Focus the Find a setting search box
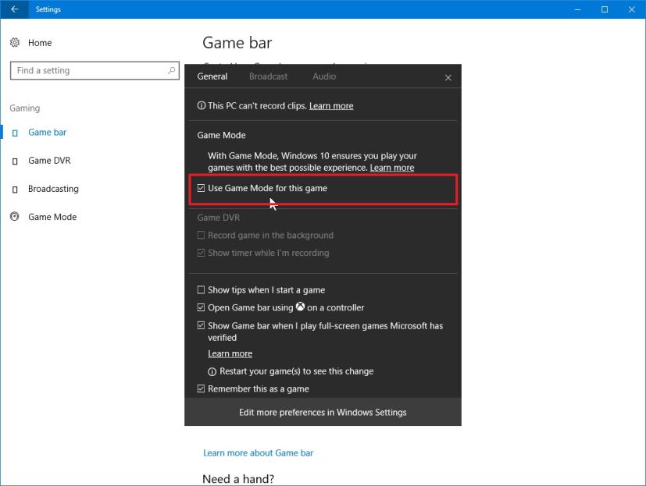Viewport: 646px width, 486px height. click(95, 70)
